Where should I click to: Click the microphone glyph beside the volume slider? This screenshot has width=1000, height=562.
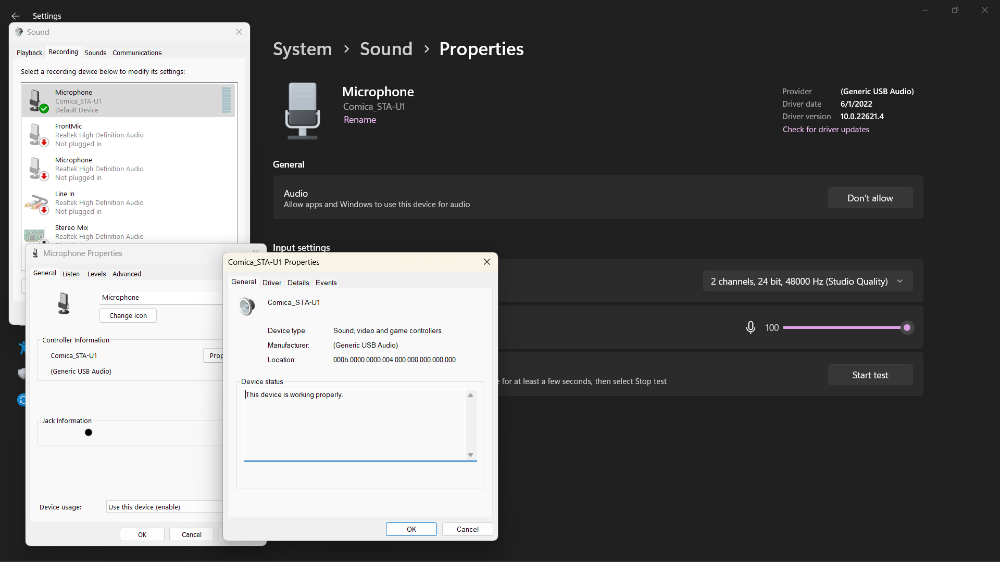[x=750, y=327]
